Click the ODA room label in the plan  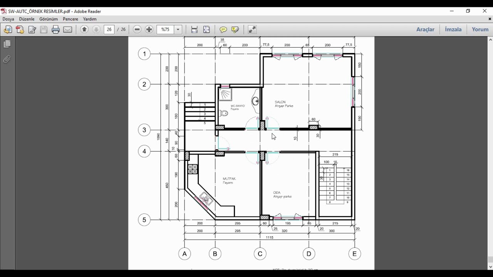point(277,192)
